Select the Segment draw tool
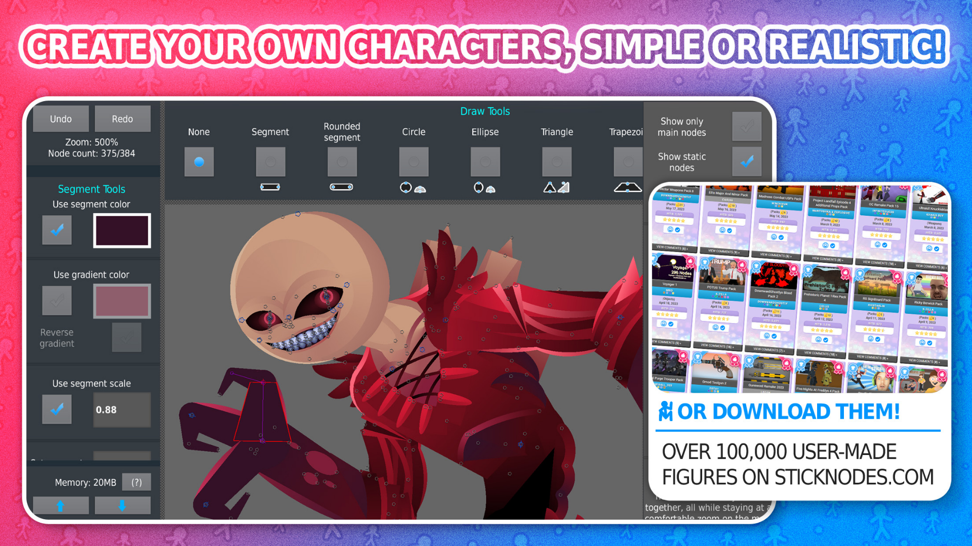Screen dimensions: 972x546 pyautogui.click(x=270, y=161)
